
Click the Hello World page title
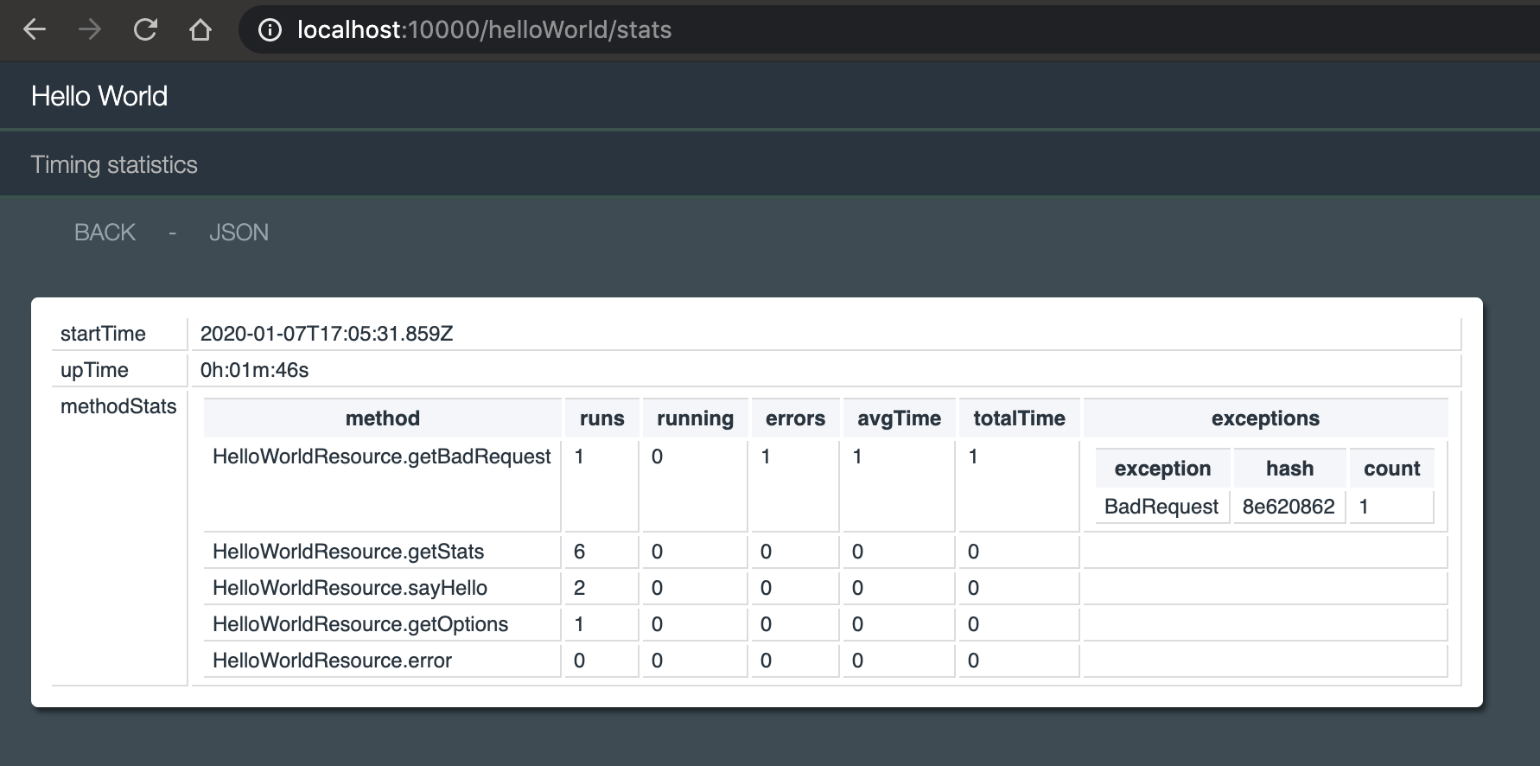click(99, 96)
